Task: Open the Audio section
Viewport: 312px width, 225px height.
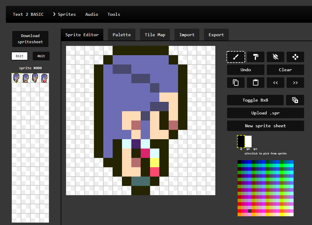Action: point(92,14)
